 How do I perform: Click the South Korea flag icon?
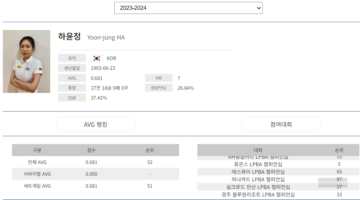coord(96,58)
